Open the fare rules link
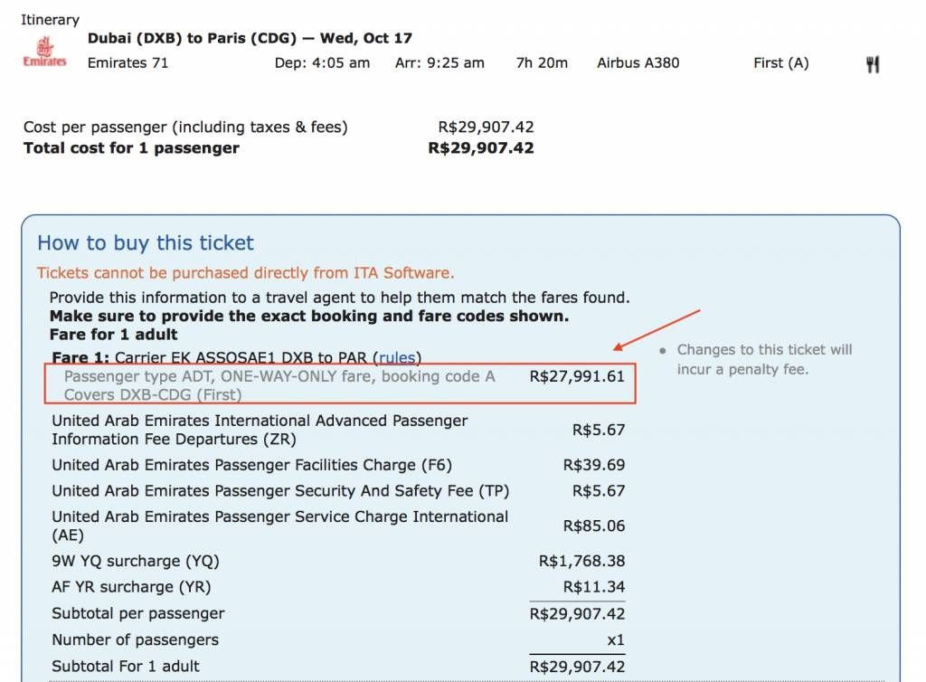The width and height of the screenshot is (926, 682). click(399, 357)
